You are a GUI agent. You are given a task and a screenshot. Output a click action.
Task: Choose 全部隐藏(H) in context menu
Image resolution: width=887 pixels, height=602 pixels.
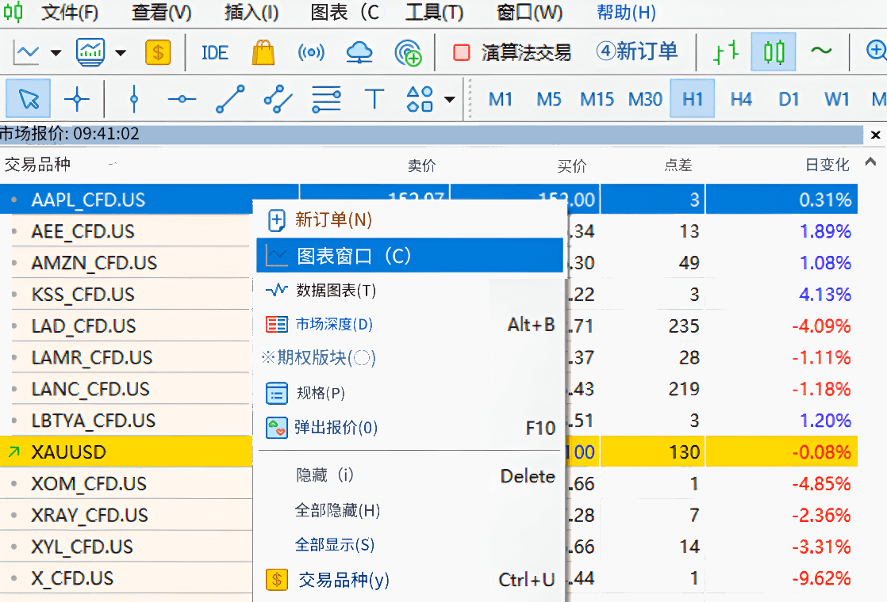tap(409, 511)
